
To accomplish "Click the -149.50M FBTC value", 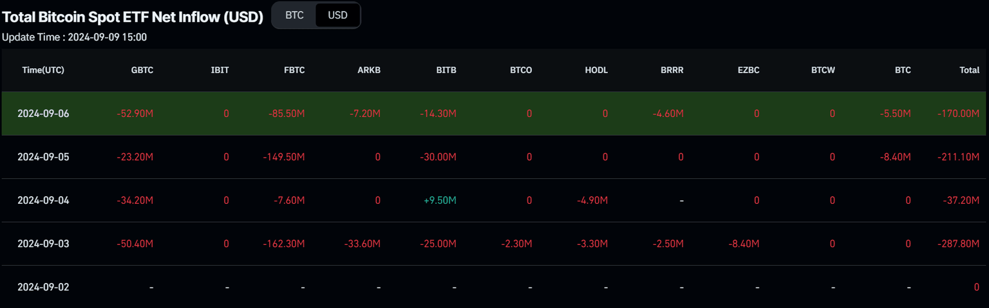I will click(284, 157).
